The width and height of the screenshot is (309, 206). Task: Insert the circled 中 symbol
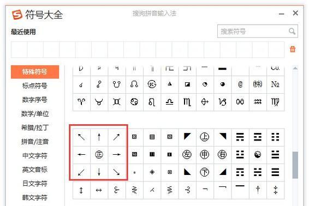coord(205,155)
